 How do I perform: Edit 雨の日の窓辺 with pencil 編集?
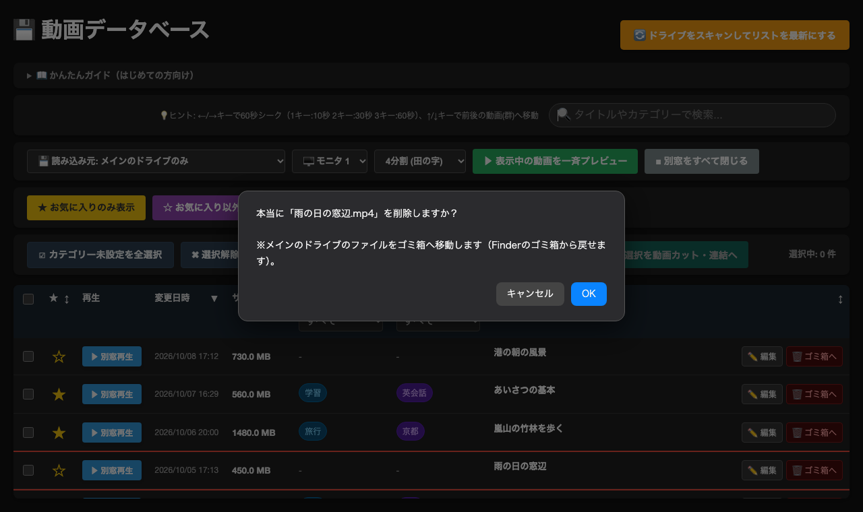[x=762, y=470]
